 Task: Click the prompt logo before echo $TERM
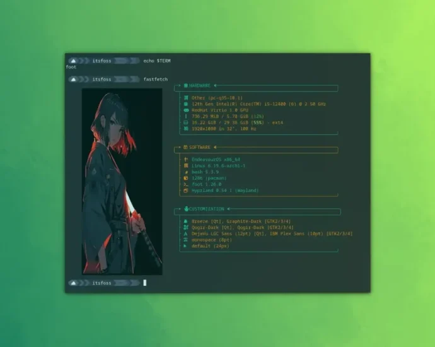(73, 61)
